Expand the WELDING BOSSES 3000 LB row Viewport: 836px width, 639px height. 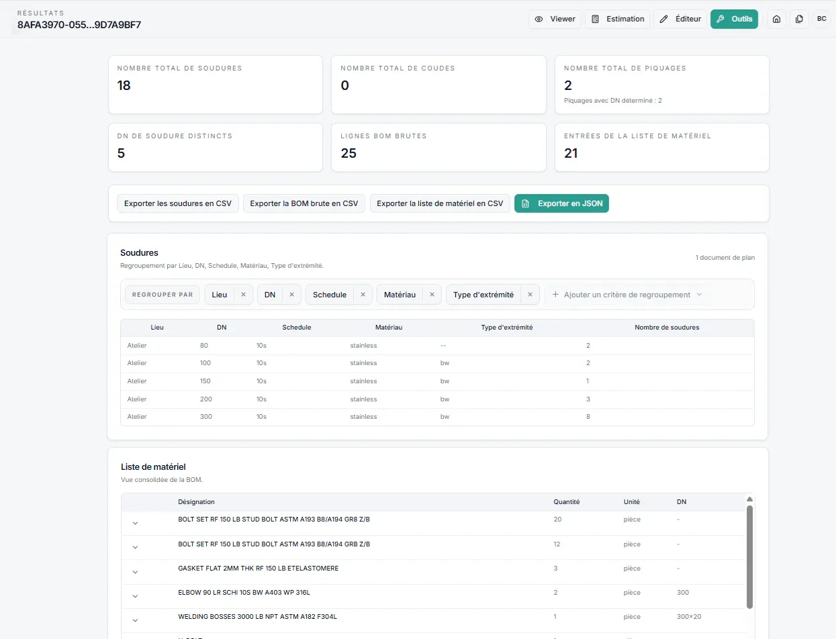(135, 620)
